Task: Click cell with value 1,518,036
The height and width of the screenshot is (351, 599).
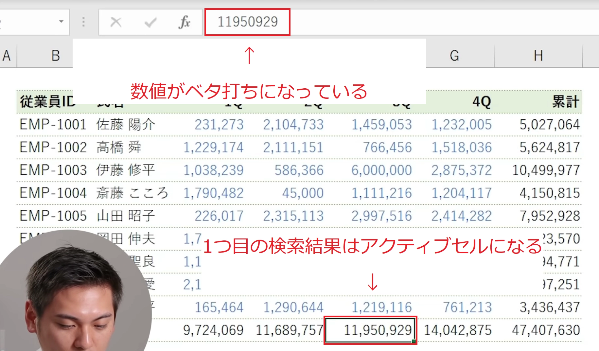Action: click(462, 148)
